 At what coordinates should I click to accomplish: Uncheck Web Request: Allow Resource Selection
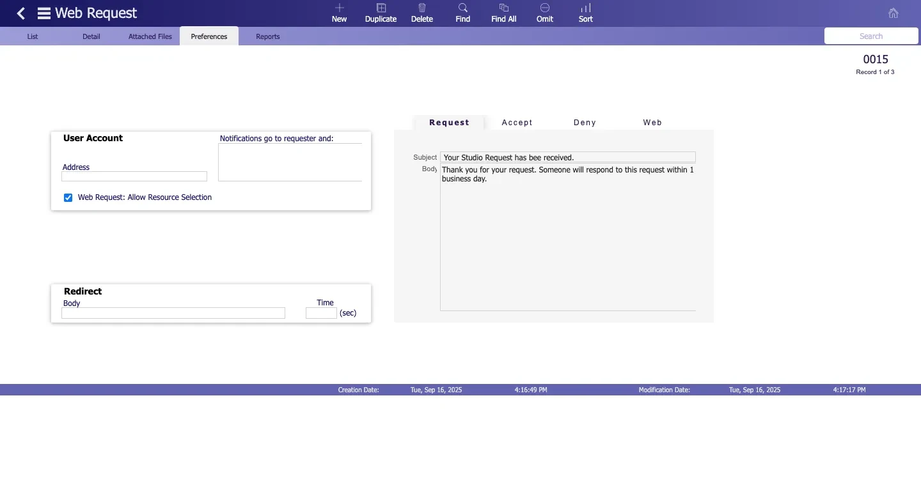pos(68,197)
